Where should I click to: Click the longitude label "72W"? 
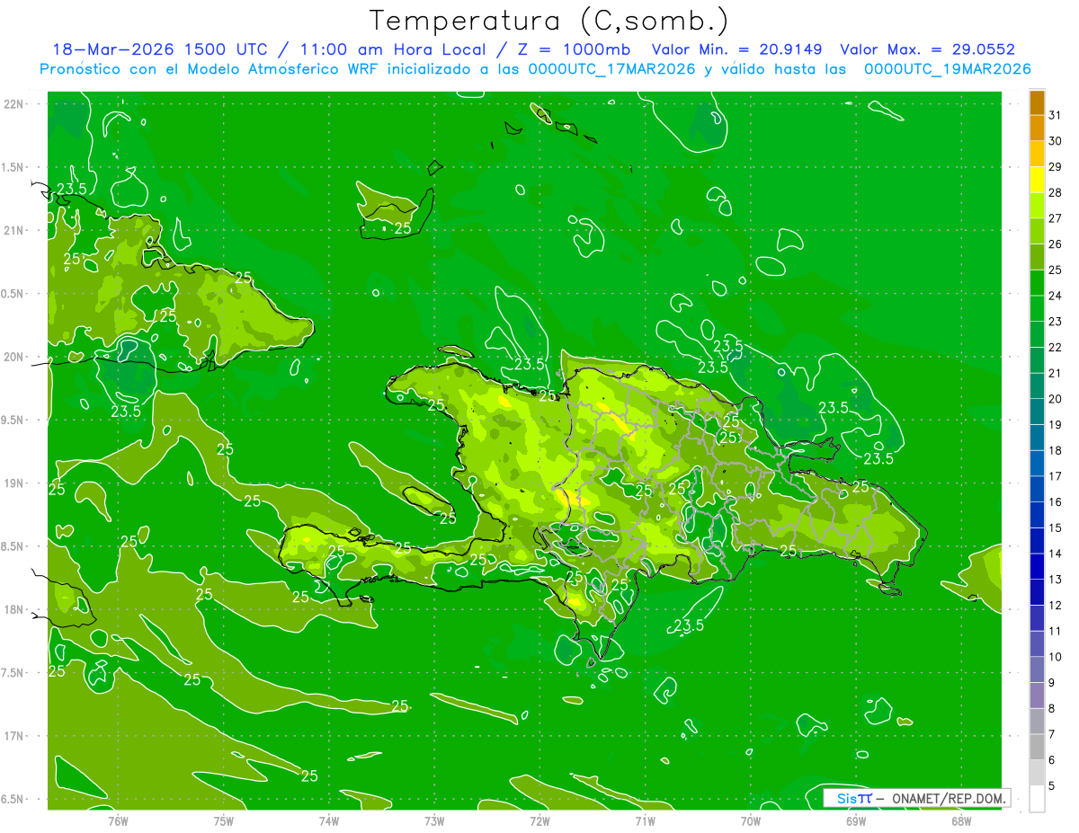(539, 820)
